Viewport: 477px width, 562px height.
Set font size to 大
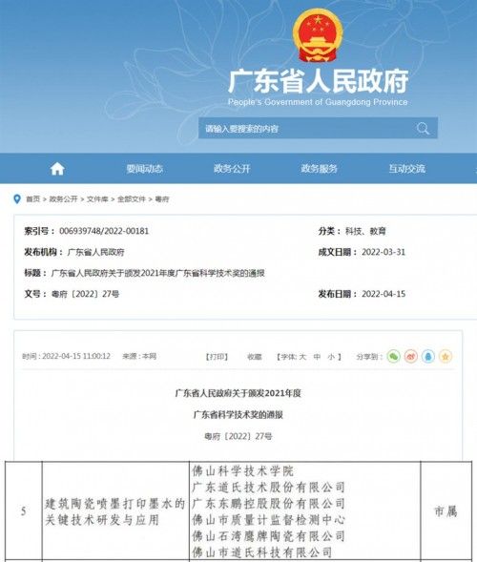(302, 357)
